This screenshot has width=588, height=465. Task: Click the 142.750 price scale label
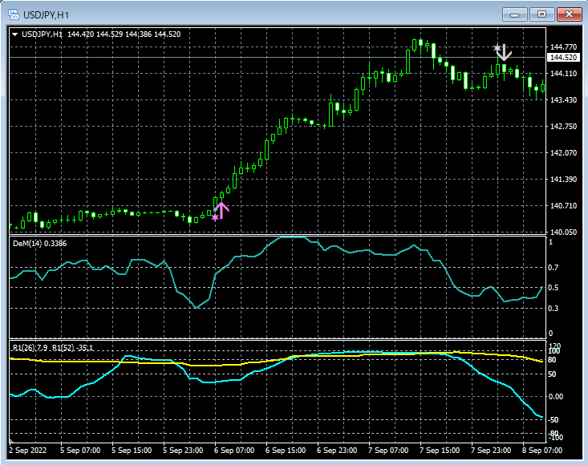pos(563,127)
